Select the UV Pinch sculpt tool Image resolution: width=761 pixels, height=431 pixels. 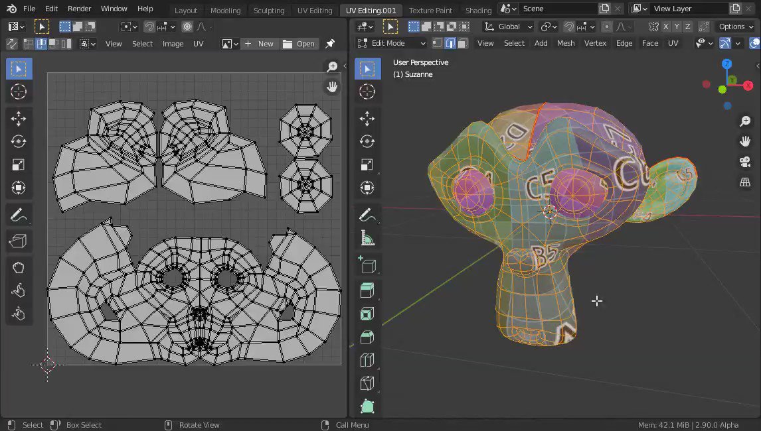click(x=19, y=314)
